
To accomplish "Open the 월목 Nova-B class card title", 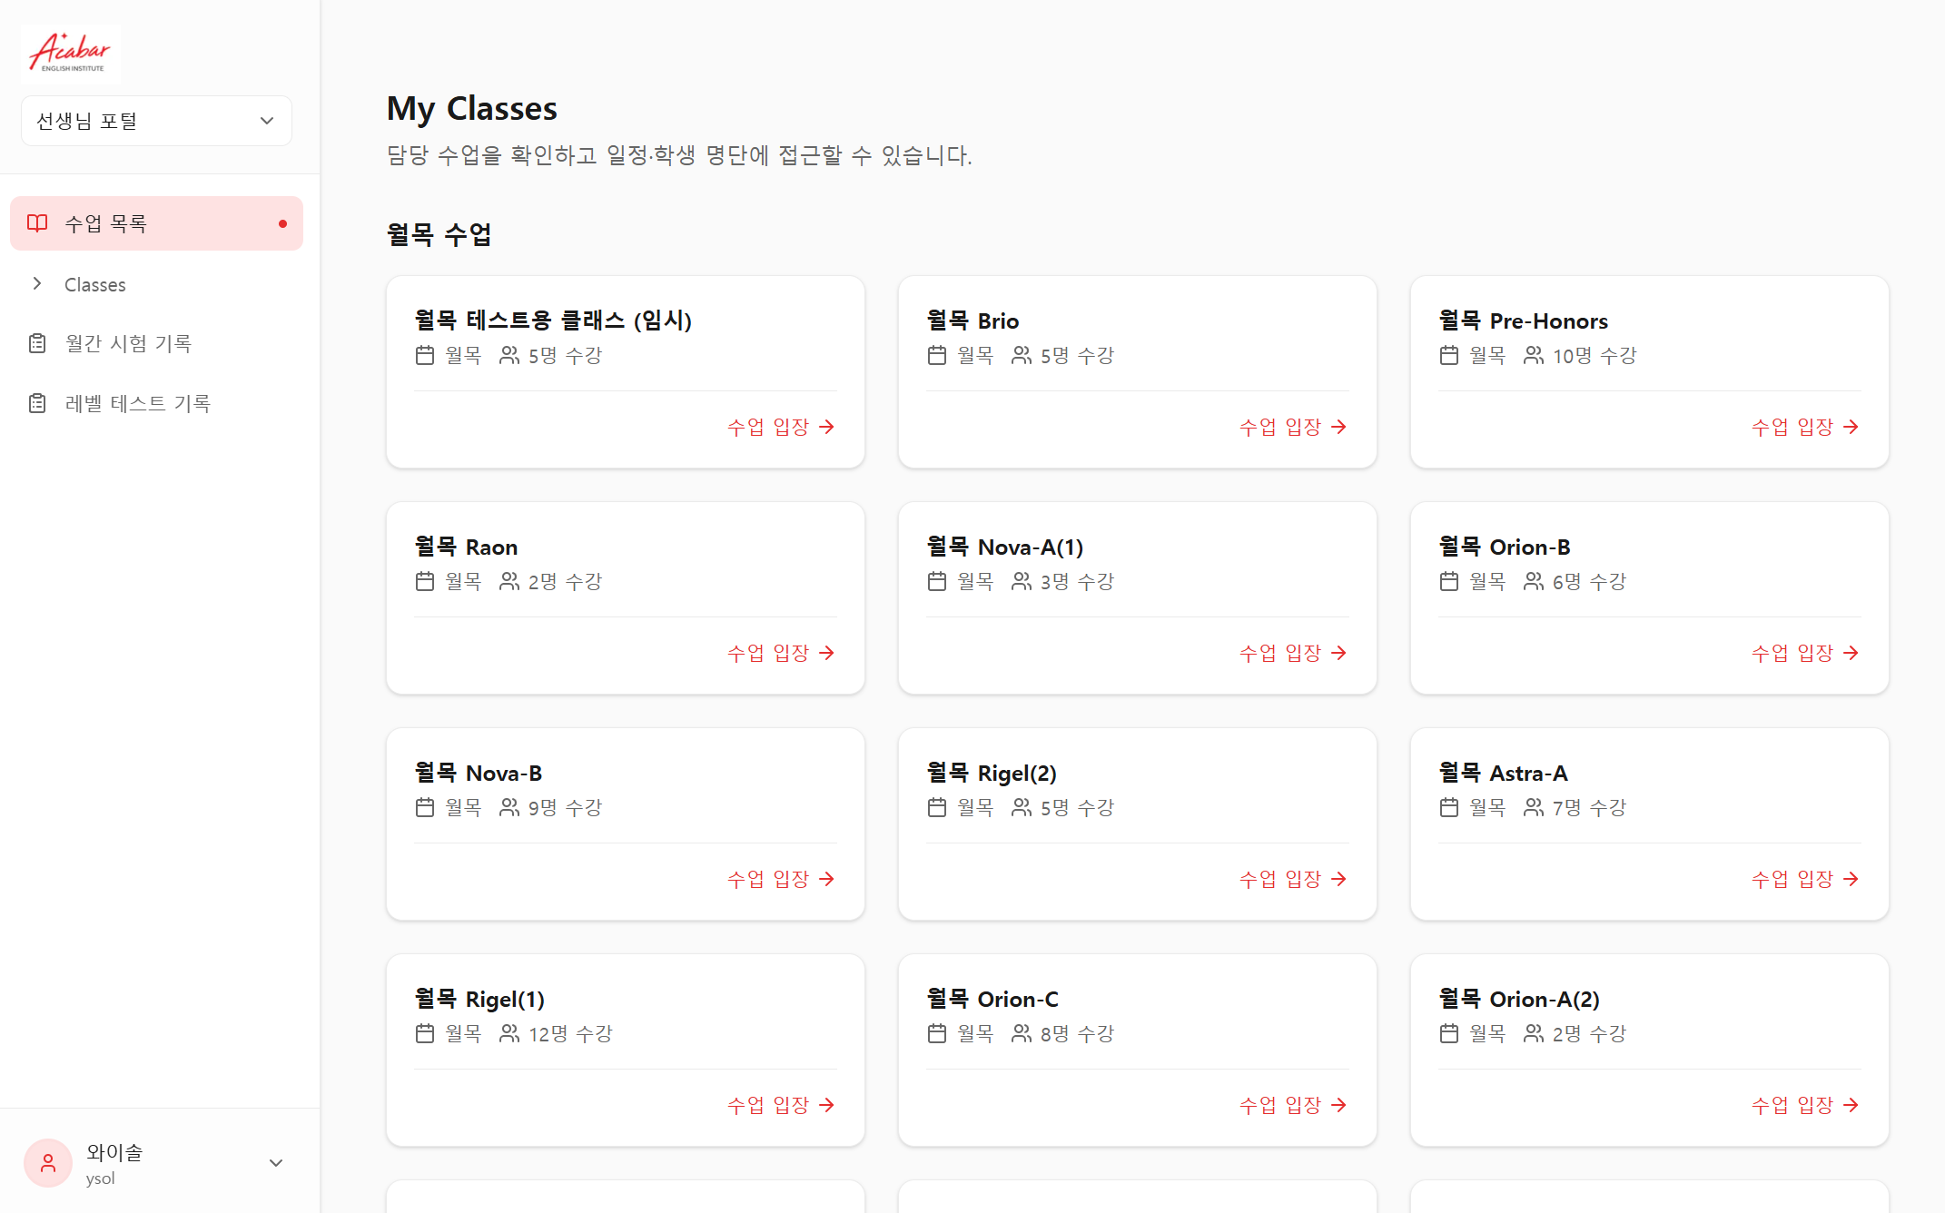I will point(478,774).
